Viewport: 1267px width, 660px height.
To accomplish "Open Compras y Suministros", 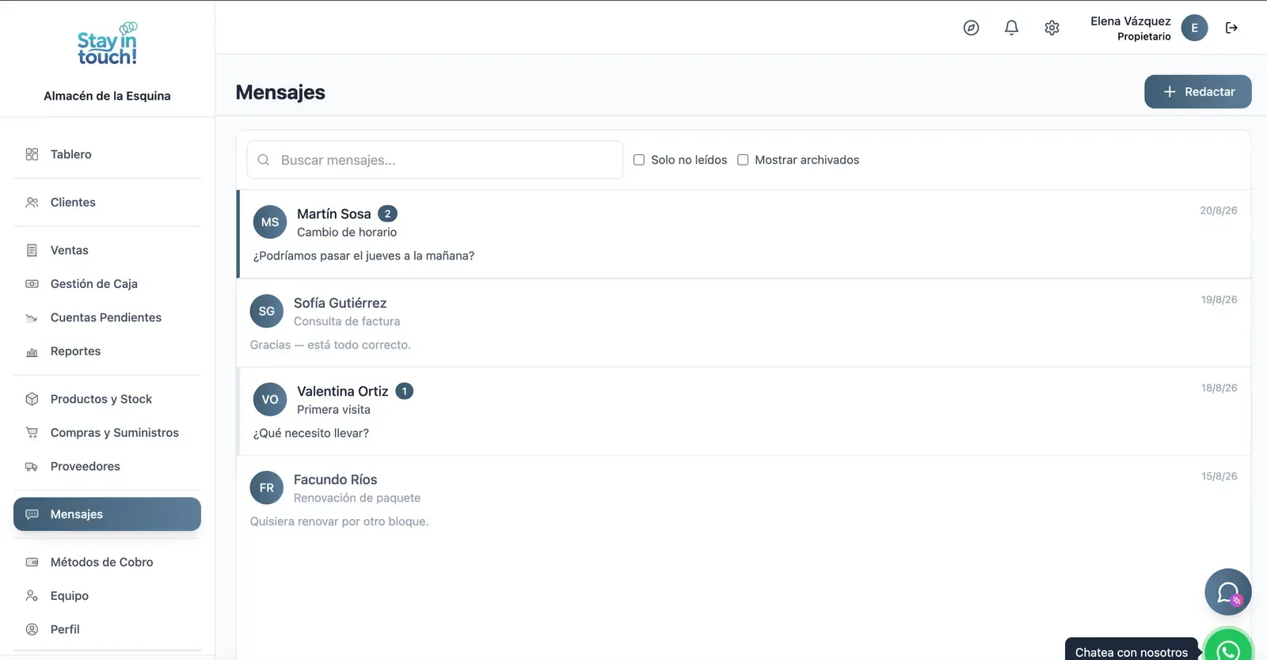I will click(107, 433).
